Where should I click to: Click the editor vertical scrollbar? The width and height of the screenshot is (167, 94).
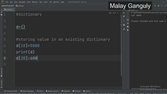(x=121, y=45)
